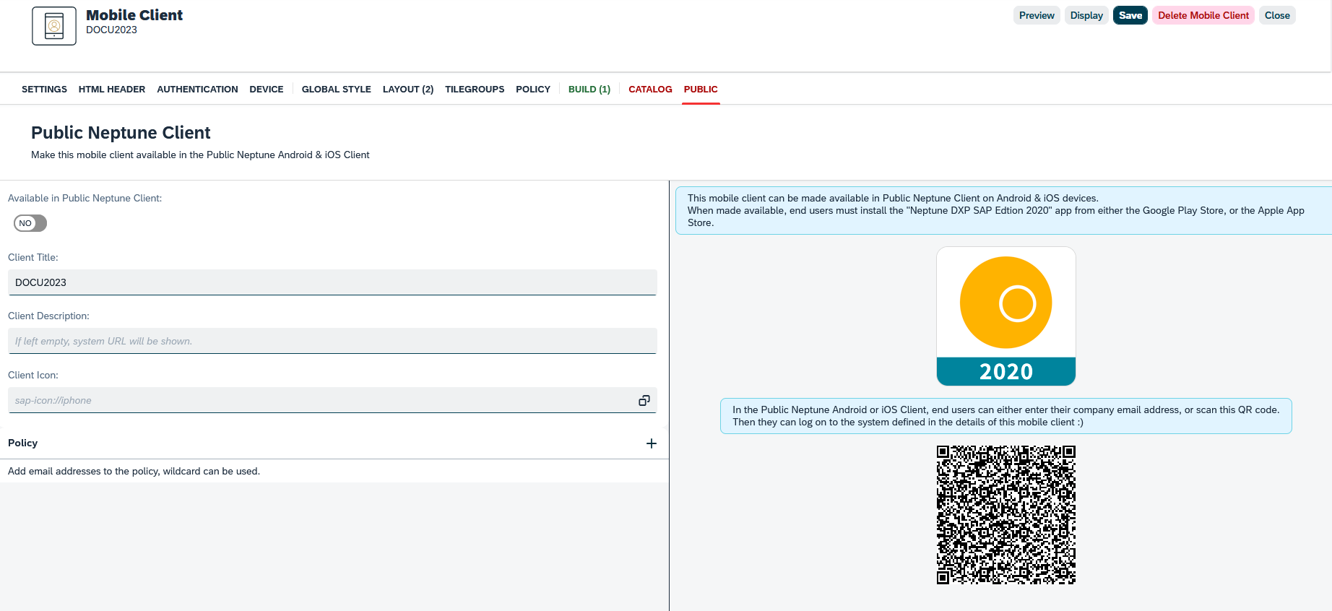Select the PUBLIC tab
Screen dimensions: 1332x611
701,90
